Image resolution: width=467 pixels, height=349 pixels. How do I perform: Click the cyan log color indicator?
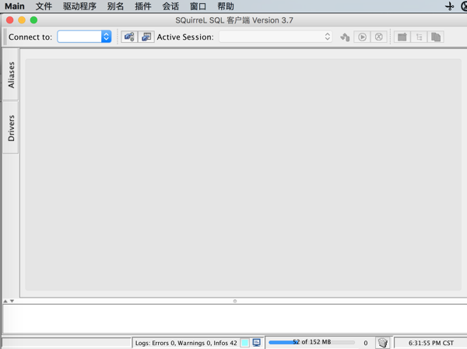245,343
